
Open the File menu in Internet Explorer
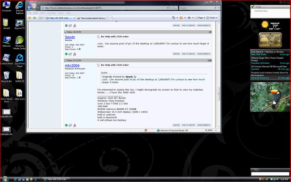tap(30, 13)
